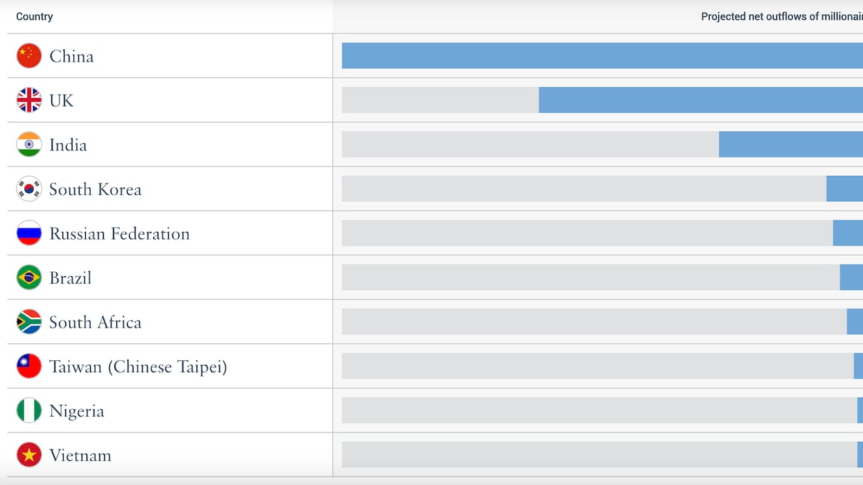Click China's blue outflow bar
Screen dimensions: 863x485
[602, 56]
